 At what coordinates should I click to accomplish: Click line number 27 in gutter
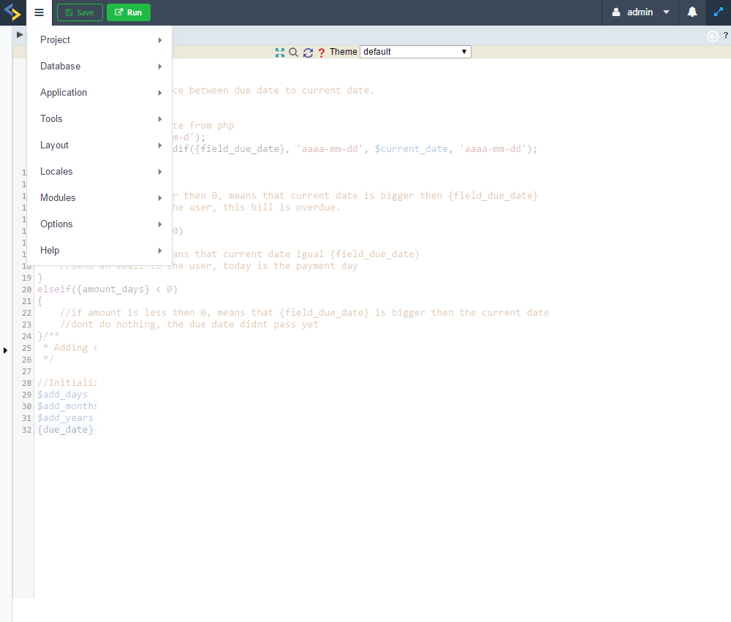tap(26, 371)
